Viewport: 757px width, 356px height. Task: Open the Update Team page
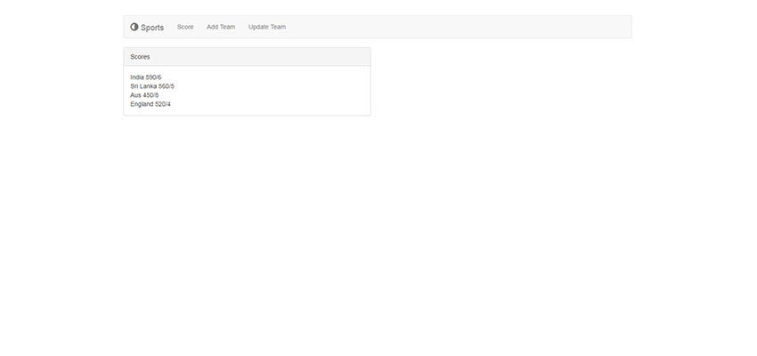coord(267,27)
